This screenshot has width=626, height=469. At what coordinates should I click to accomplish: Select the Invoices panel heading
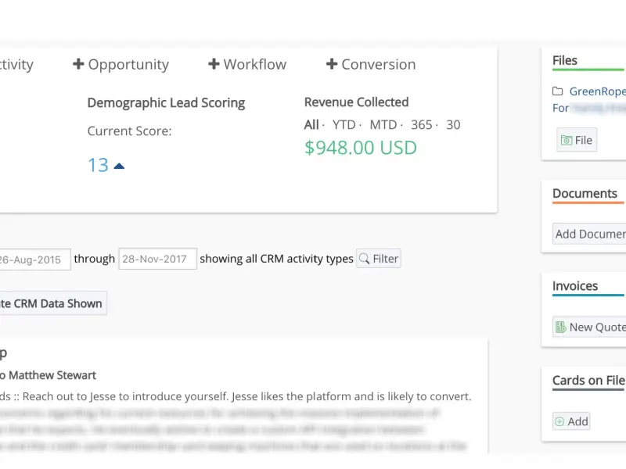pyautogui.click(x=575, y=286)
